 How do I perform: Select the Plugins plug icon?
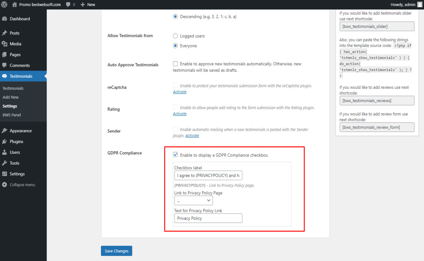tap(5, 142)
